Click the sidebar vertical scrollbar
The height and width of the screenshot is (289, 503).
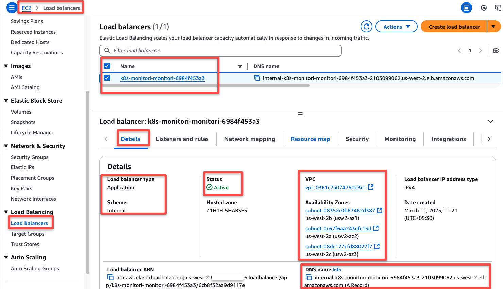point(88,182)
